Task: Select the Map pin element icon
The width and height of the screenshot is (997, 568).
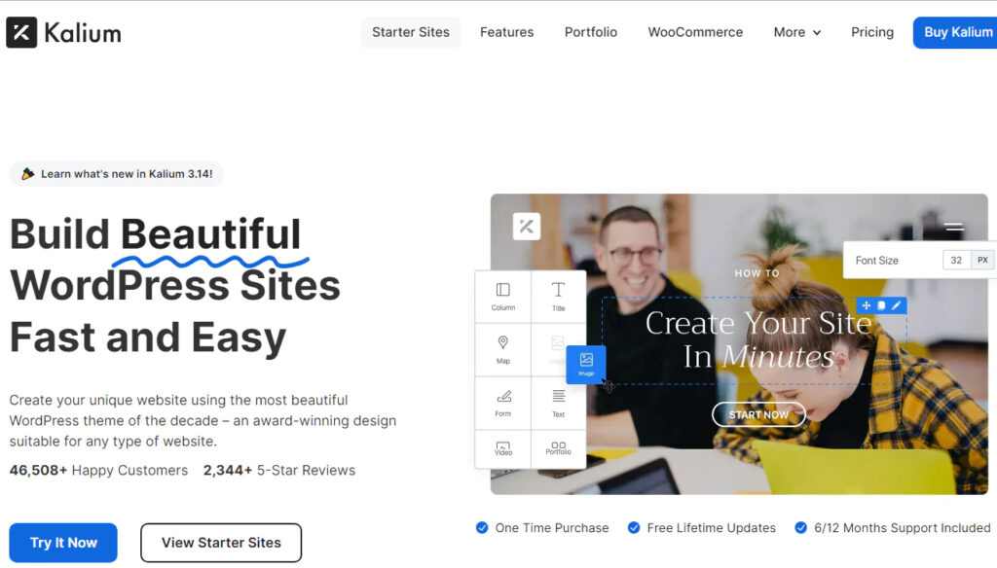Action: tap(503, 343)
